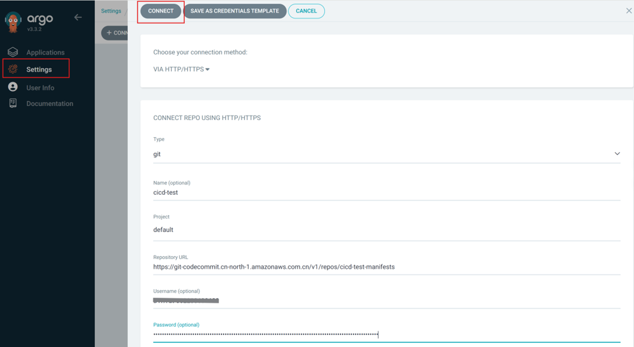Open the VIA HTTP/HTTPS connection method dropdown

coord(181,69)
